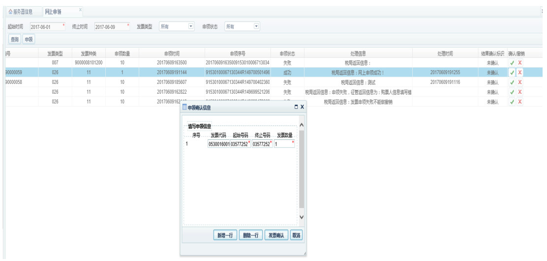Image resolution: width=547 pixels, height=261 pixels.
Task: Click the 查询 button
Action: click(x=15, y=40)
